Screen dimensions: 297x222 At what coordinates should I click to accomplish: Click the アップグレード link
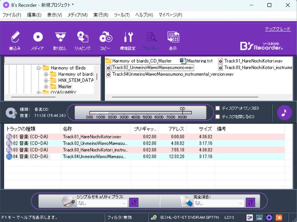pyautogui.click(x=278, y=29)
